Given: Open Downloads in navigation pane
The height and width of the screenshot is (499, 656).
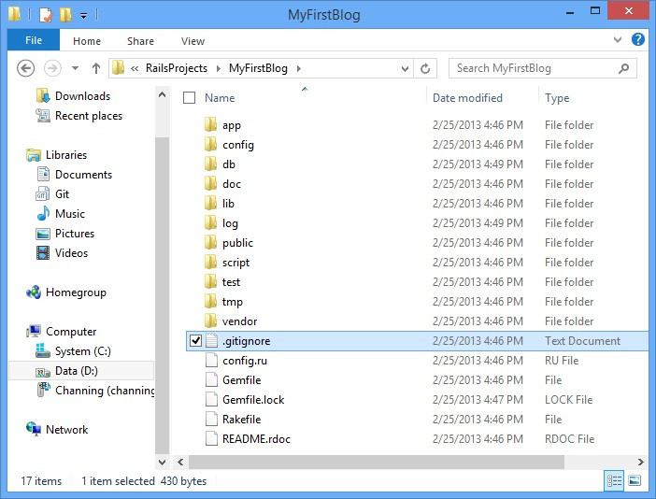Looking at the screenshot, I should tap(82, 96).
